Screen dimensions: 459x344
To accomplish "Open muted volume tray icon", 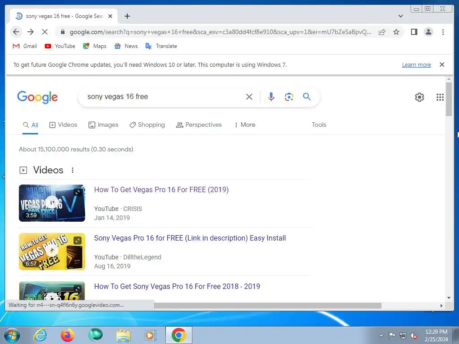I will point(414,336).
